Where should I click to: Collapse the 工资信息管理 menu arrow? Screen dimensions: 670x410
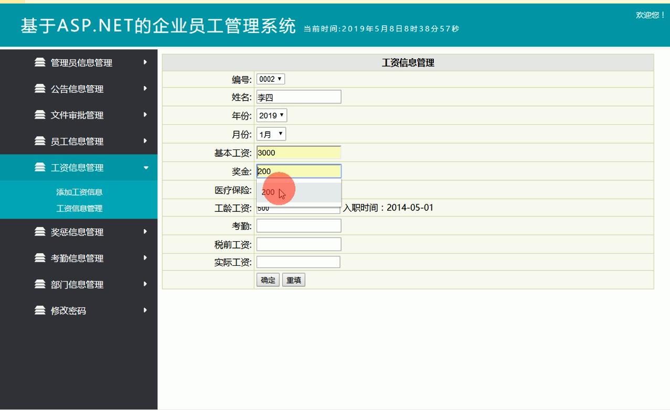pos(146,168)
